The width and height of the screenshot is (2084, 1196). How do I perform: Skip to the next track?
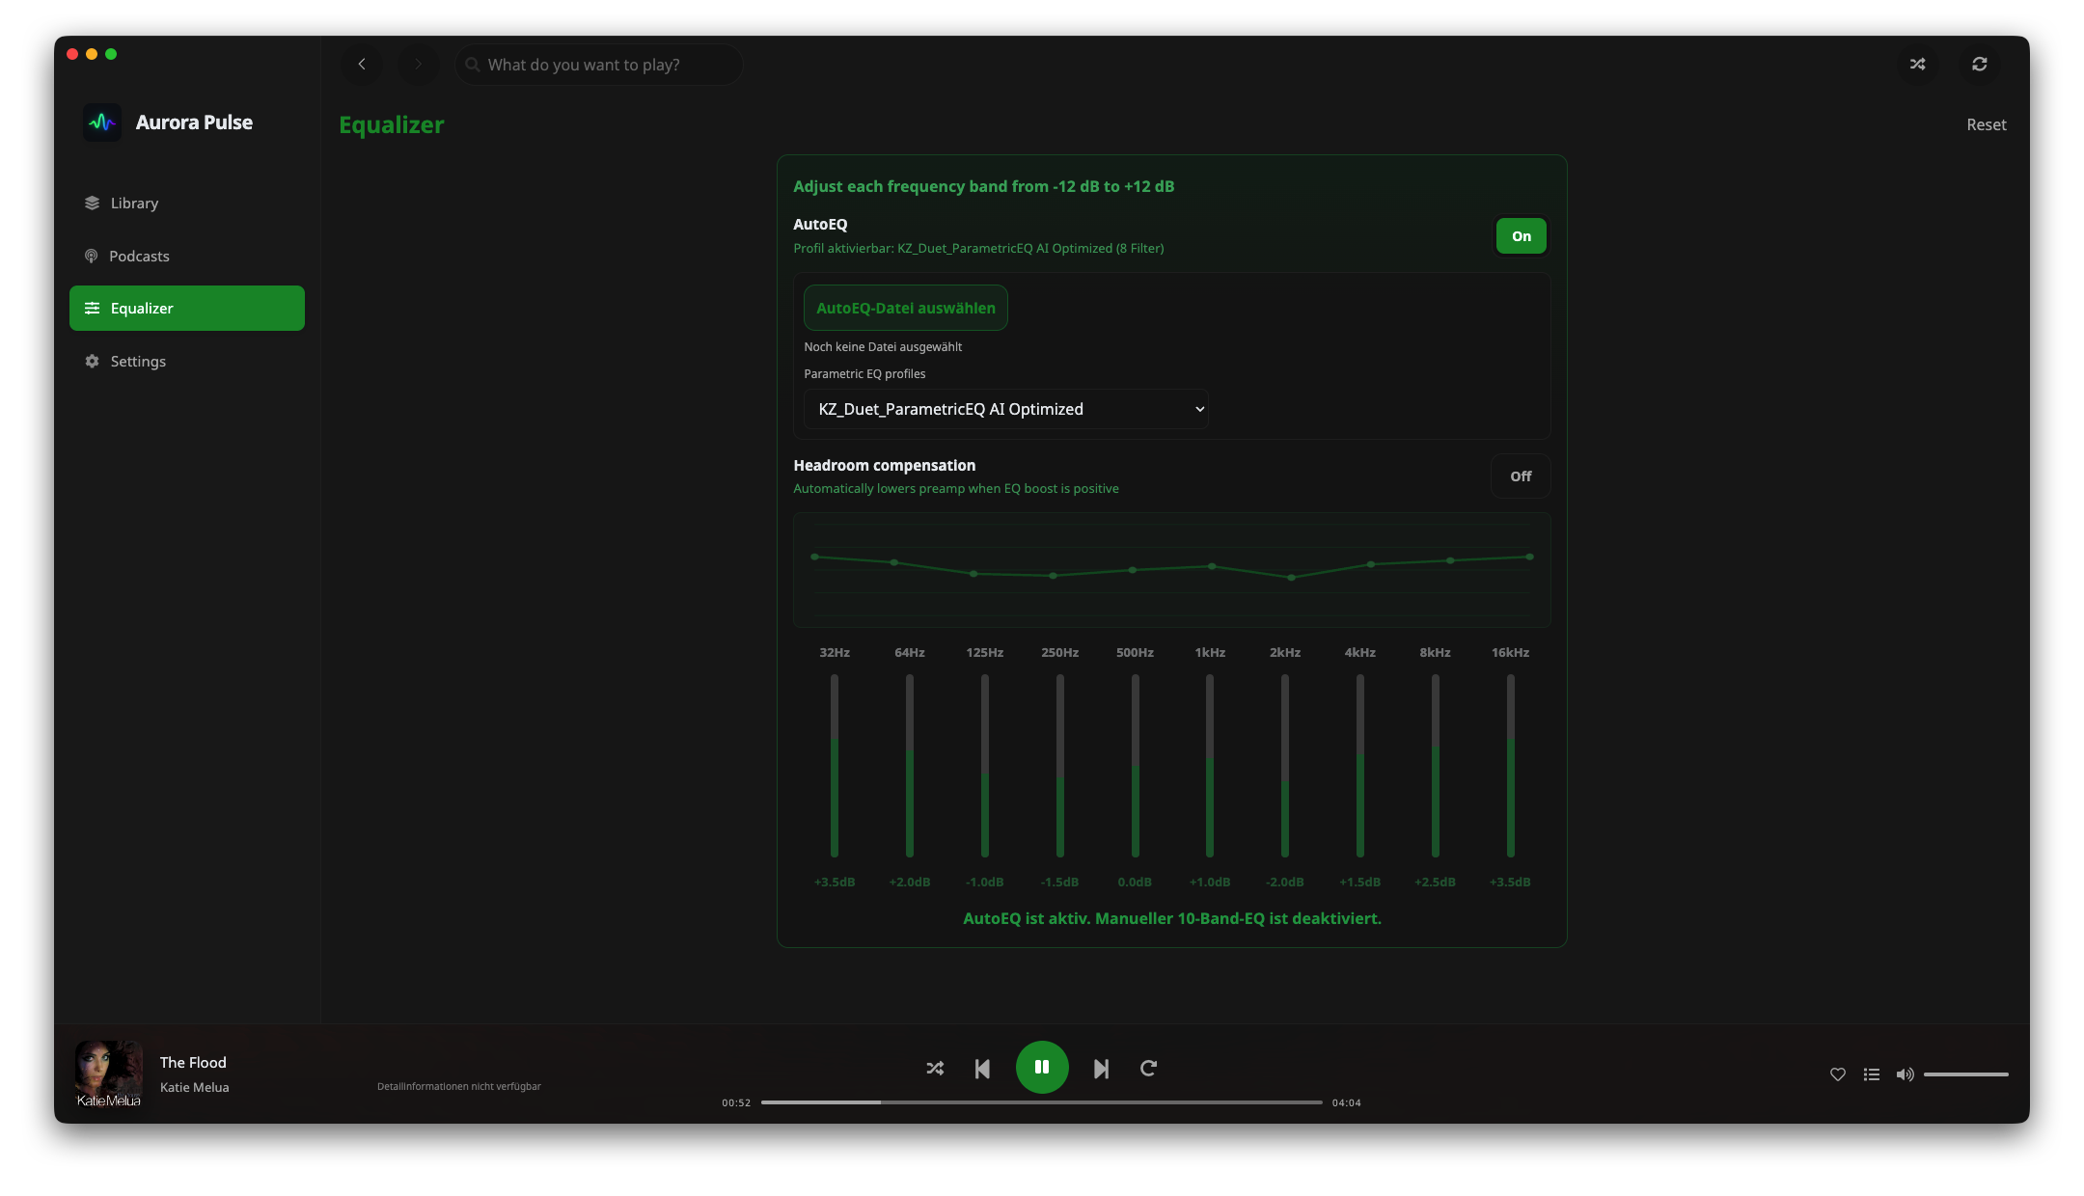click(x=1101, y=1069)
